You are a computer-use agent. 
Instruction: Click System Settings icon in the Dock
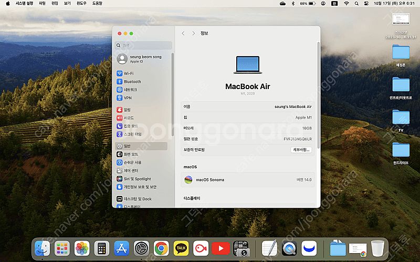pyautogui.click(x=141, y=248)
